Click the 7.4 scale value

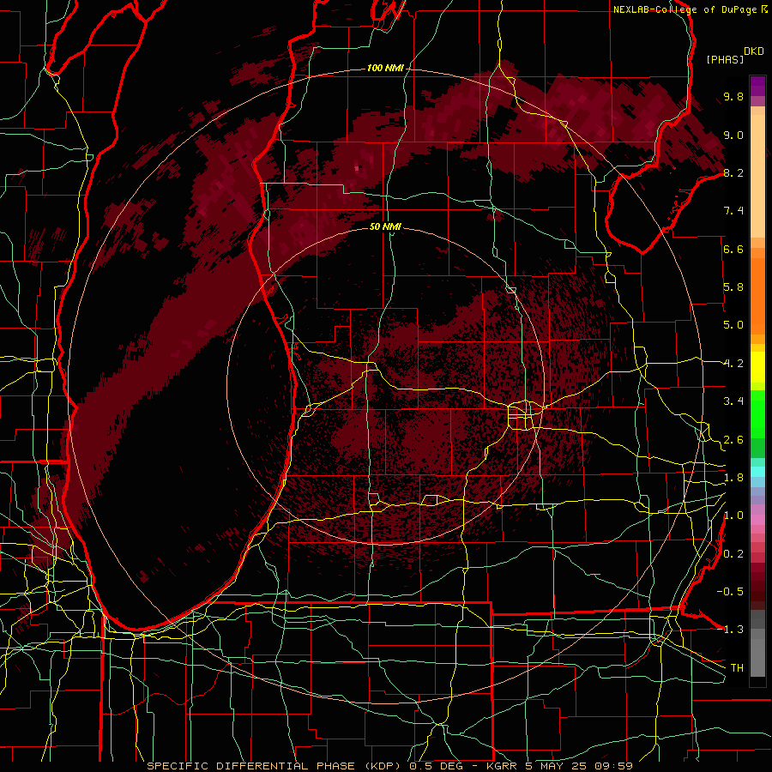coord(733,211)
